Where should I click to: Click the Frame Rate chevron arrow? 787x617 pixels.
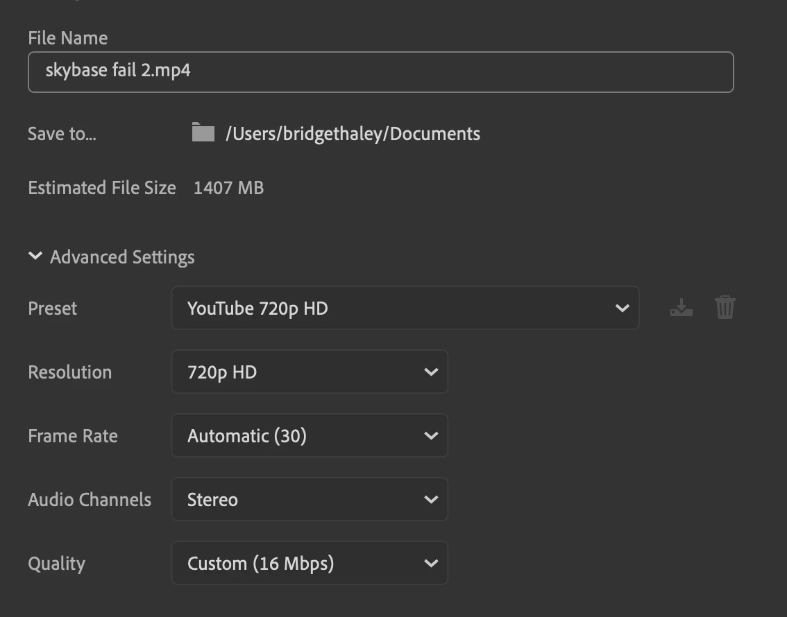431,436
